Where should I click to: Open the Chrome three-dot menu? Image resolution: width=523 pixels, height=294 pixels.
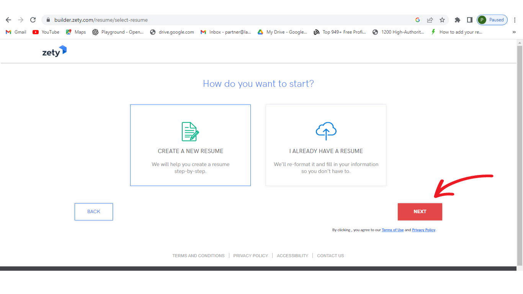[515, 20]
